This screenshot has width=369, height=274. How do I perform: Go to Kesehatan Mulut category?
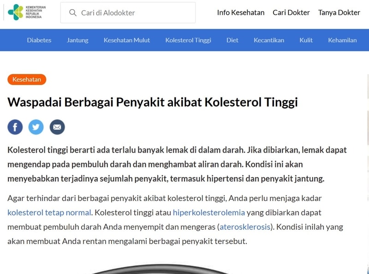126,40
